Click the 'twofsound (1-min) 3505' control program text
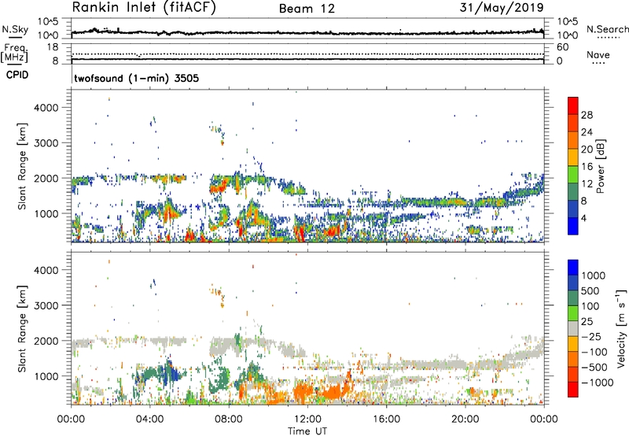The image size is (629, 436). point(136,78)
